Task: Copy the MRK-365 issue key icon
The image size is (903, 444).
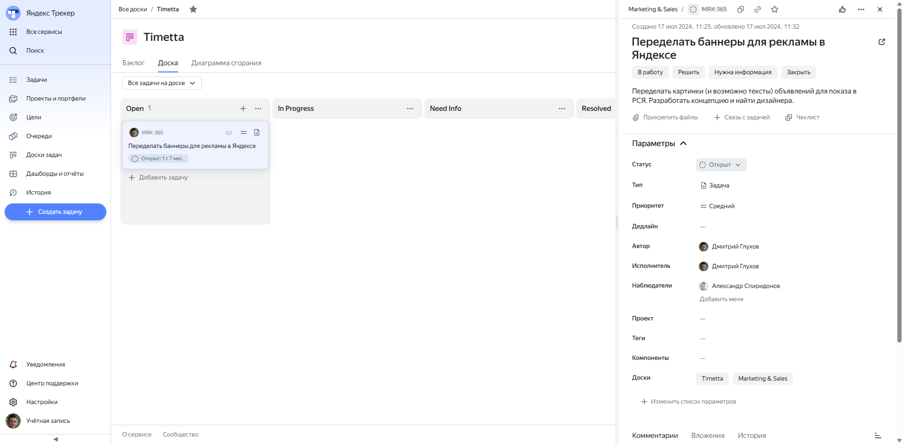Action: tap(741, 9)
